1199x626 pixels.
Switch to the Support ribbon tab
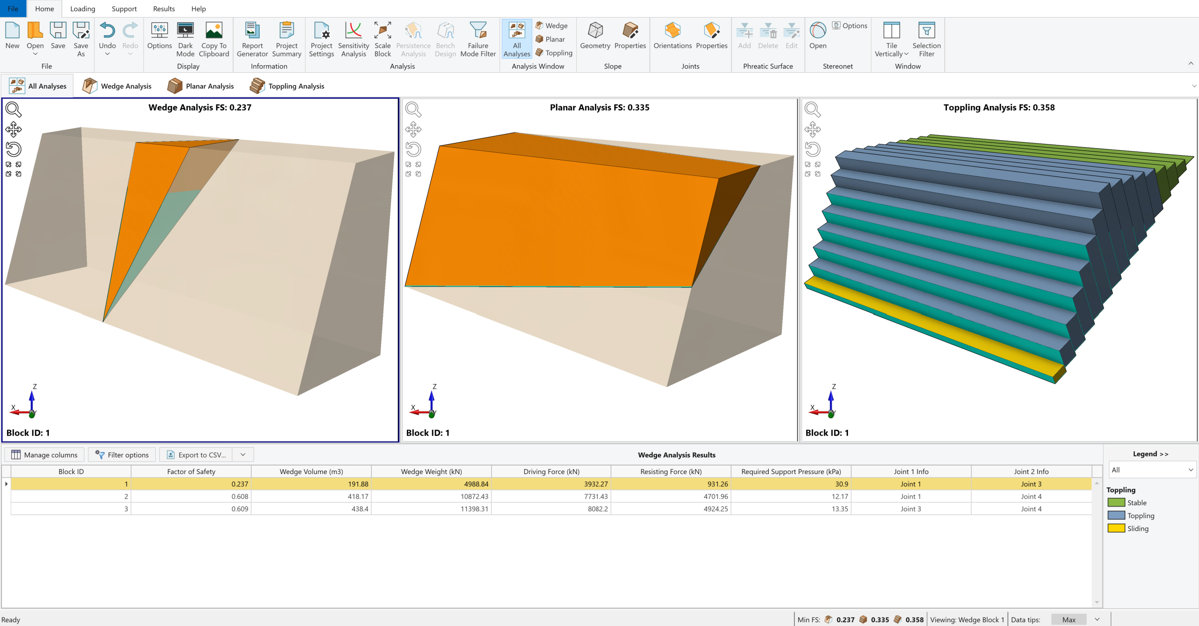coord(124,8)
